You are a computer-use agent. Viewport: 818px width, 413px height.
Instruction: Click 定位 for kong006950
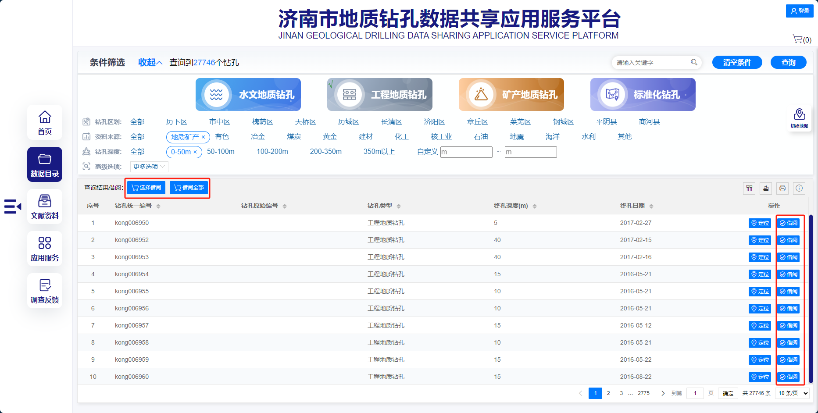click(760, 223)
